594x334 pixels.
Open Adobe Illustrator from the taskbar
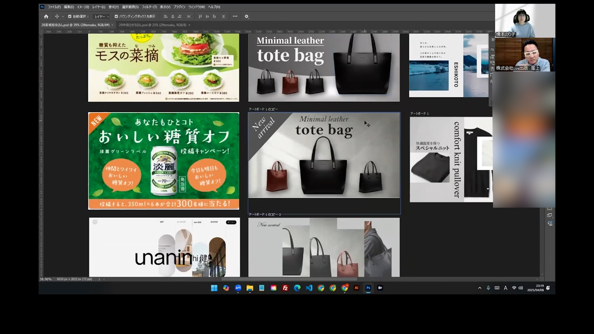point(356,288)
